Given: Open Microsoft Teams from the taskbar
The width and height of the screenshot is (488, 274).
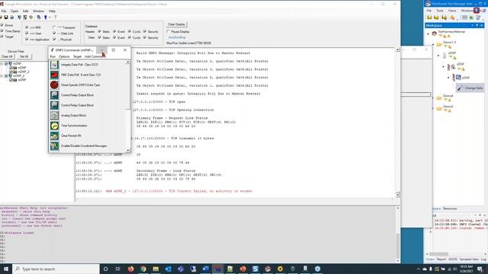Looking at the screenshot, I should (181, 269).
